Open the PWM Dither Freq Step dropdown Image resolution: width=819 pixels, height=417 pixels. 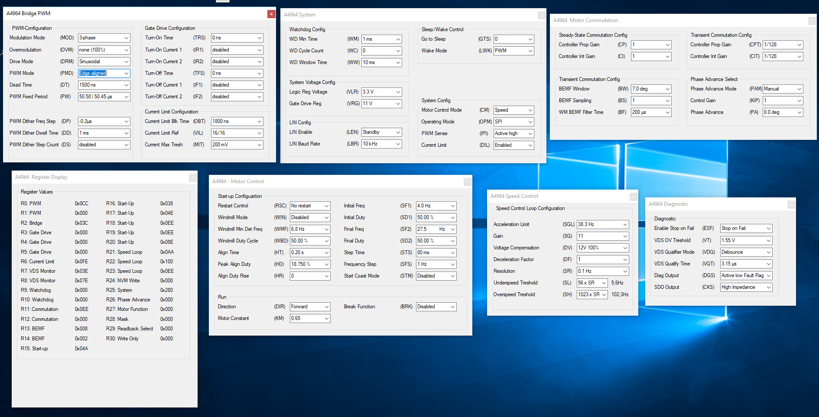coord(104,121)
